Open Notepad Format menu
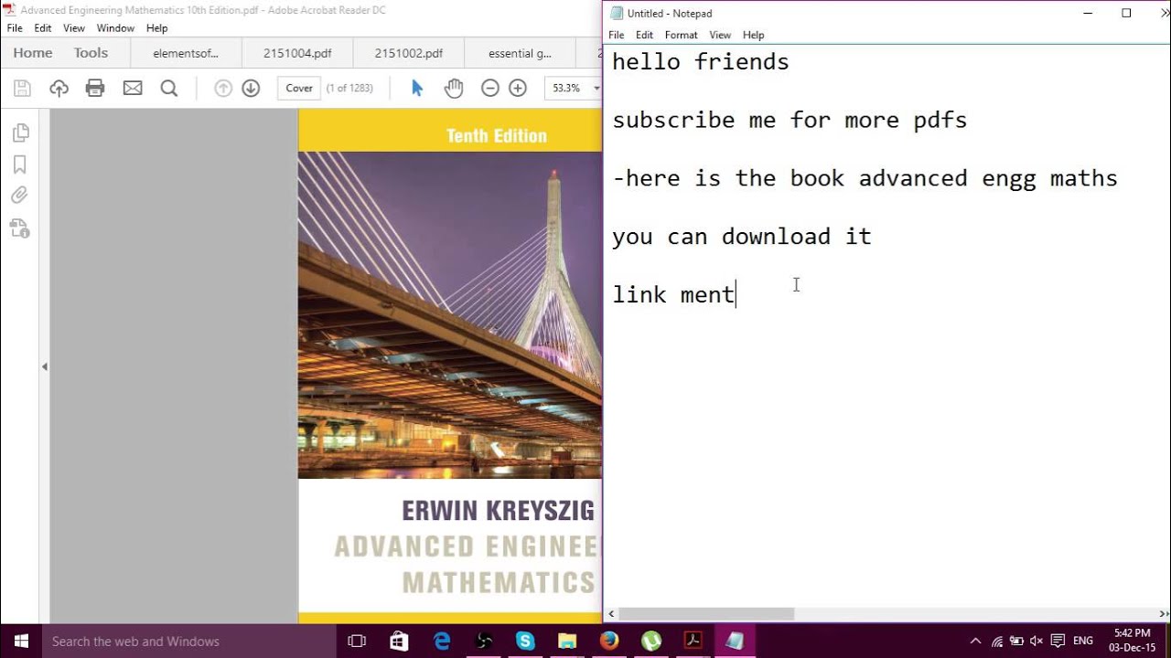This screenshot has height=658, width=1171. click(x=682, y=35)
